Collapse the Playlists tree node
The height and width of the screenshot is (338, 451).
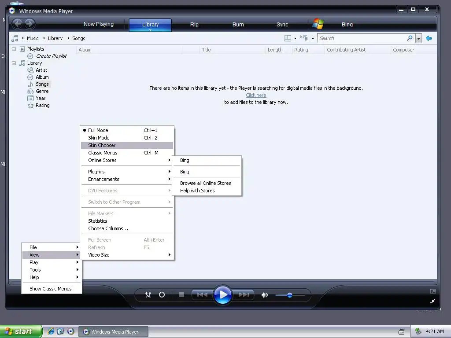click(x=14, y=49)
